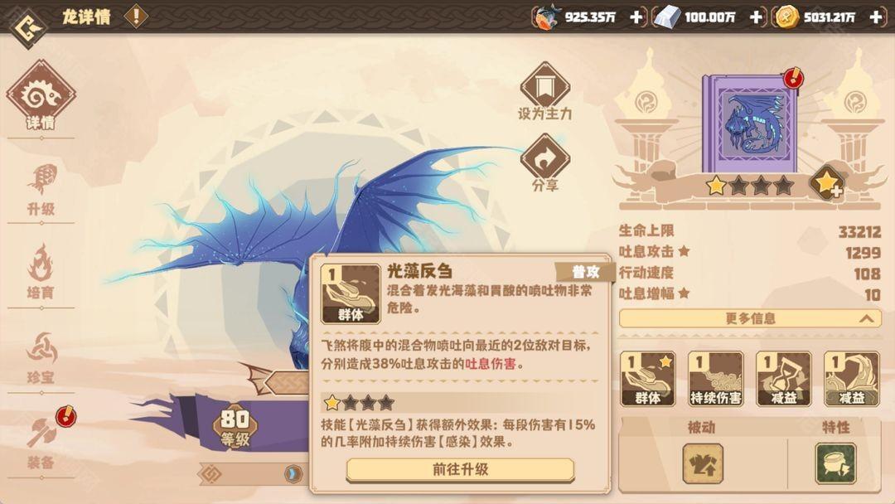Select the first 减益 debuff skill icon
The height and width of the screenshot is (504, 895).
click(x=784, y=379)
